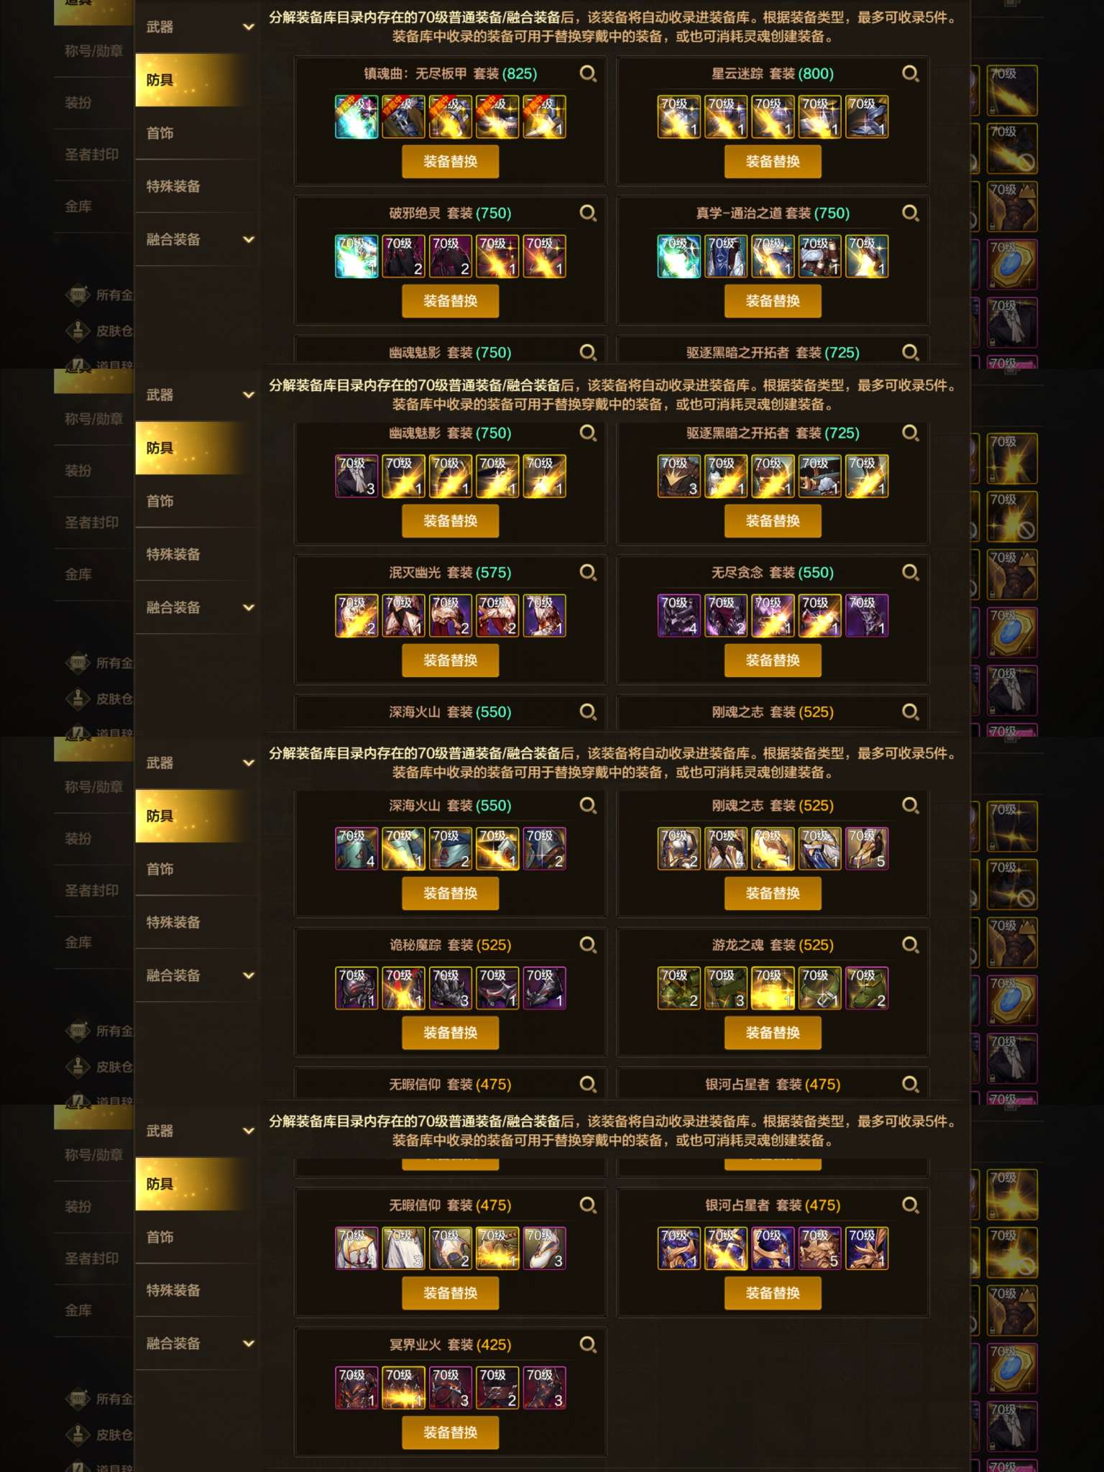This screenshot has height=1472, width=1104.
Task: Replace equipment for the 泯灭幽光 set
Action: (450, 661)
